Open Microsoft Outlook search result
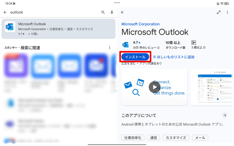Viewport: 234px width, 146px height. coord(58,29)
